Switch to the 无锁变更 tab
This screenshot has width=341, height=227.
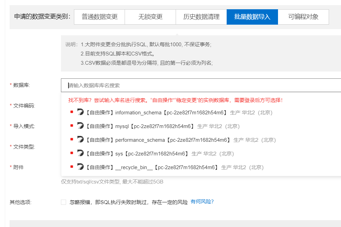click(151, 16)
